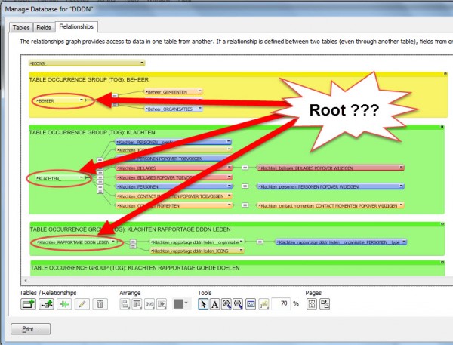453x345 pixels.
Task: Click the Print... button
Action: [31, 329]
